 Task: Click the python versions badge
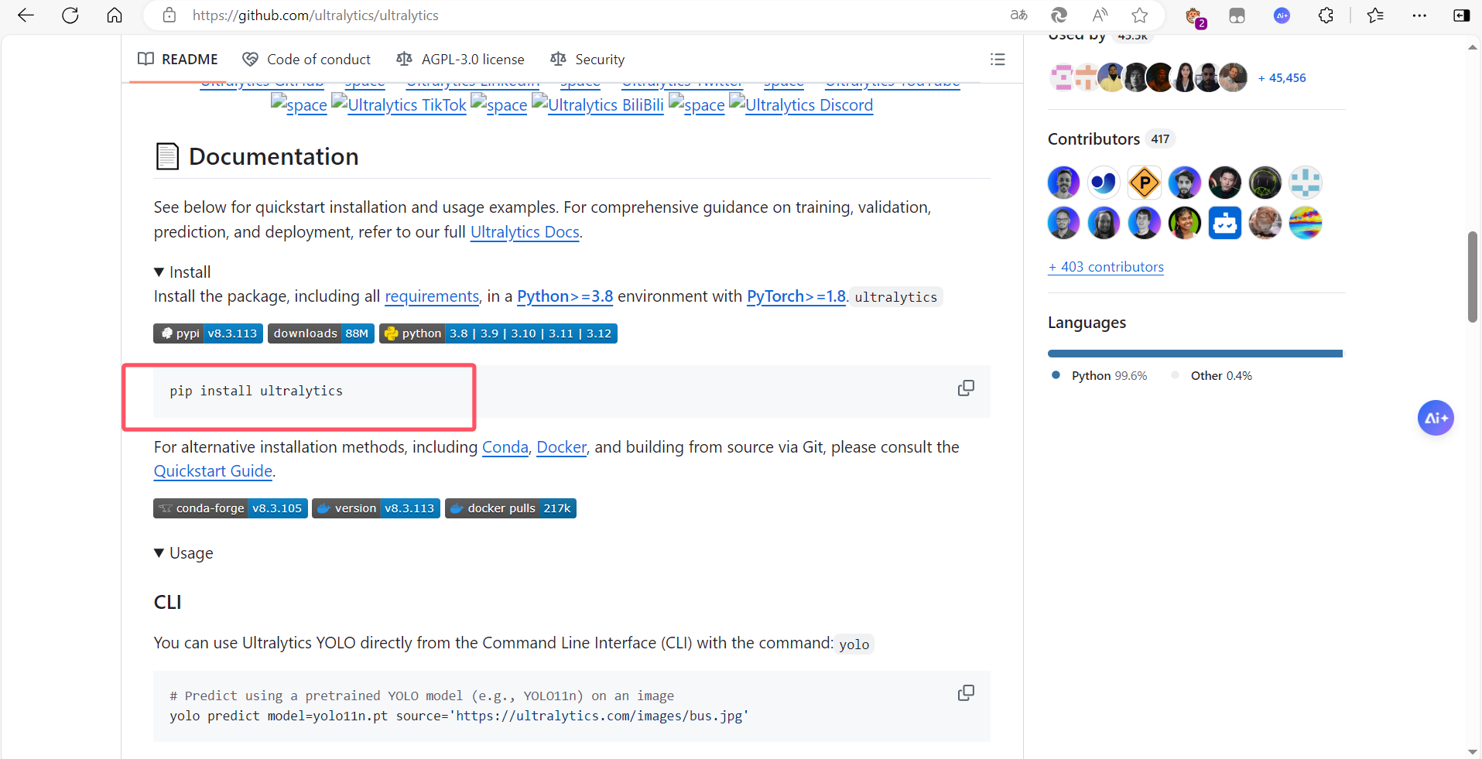coord(498,333)
